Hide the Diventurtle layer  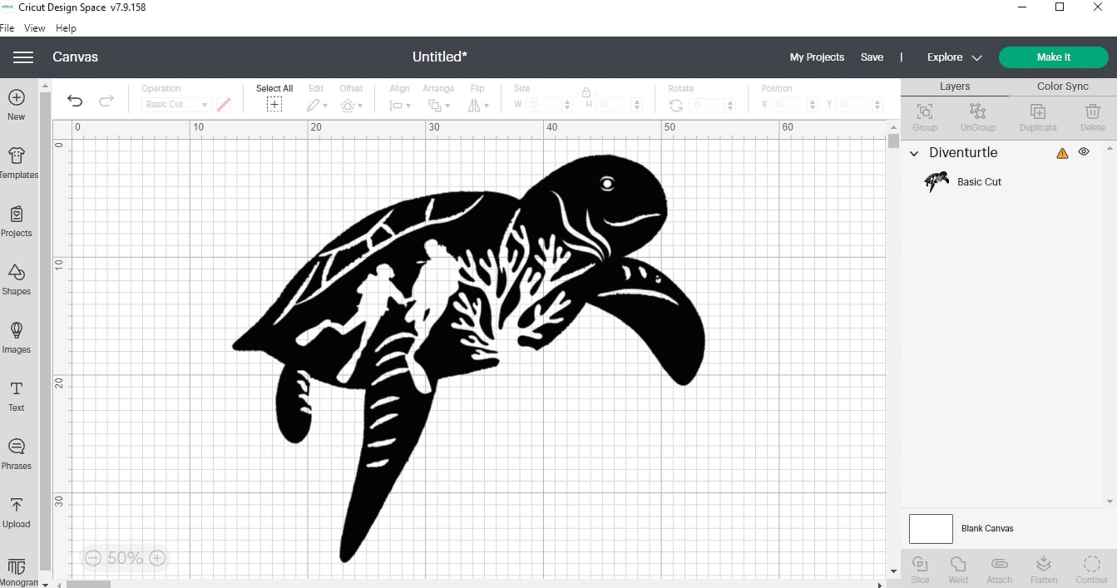(1084, 152)
